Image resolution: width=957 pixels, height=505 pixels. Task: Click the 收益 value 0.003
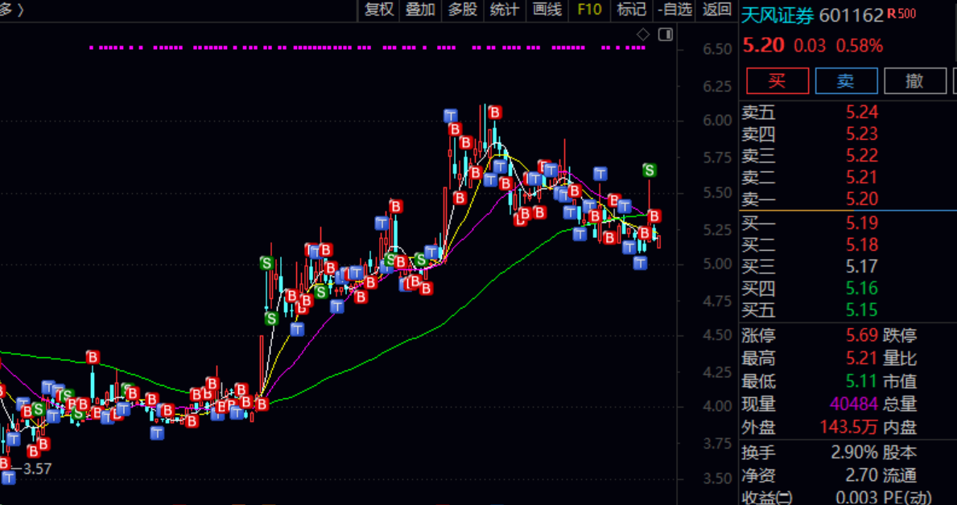(x=857, y=498)
